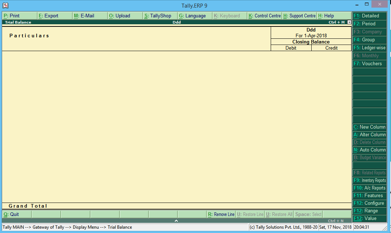The height and width of the screenshot is (233, 391).
Task: Click C: New Column in the sidebar
Action: point(369,127)
